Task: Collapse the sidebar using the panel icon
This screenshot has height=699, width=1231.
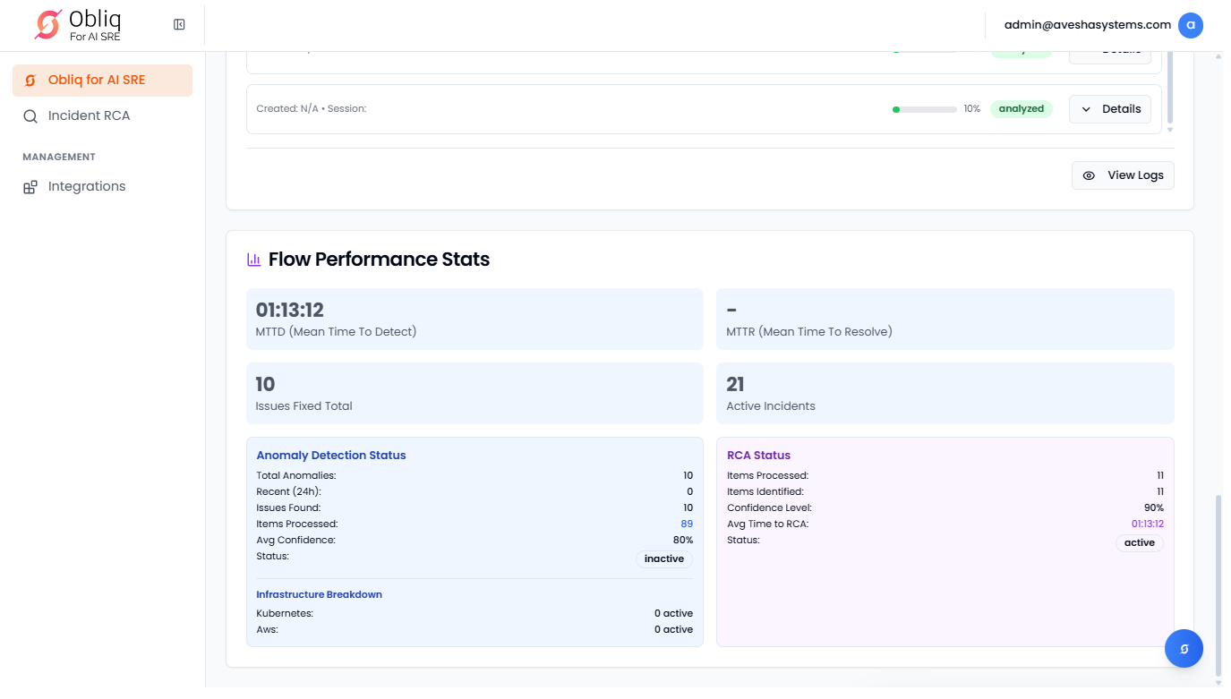Action: (179, 25)
